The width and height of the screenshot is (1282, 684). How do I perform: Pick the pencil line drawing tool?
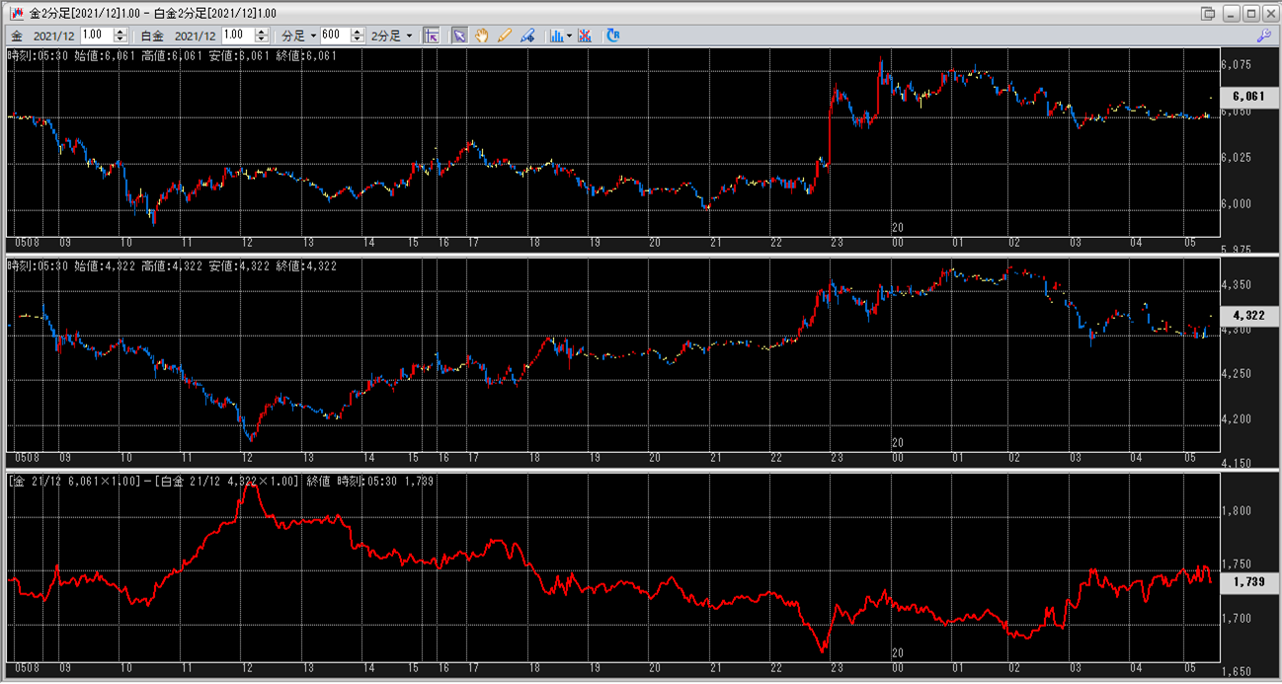pos(505,36)
